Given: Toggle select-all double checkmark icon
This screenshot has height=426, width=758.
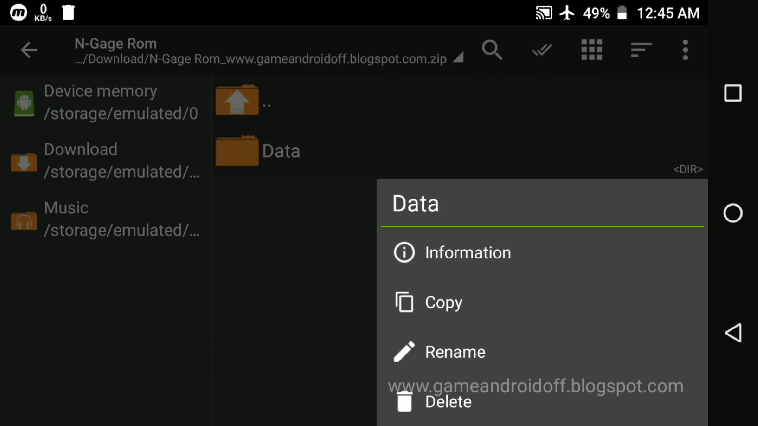Looking at the screenshot, I should 542,50.
